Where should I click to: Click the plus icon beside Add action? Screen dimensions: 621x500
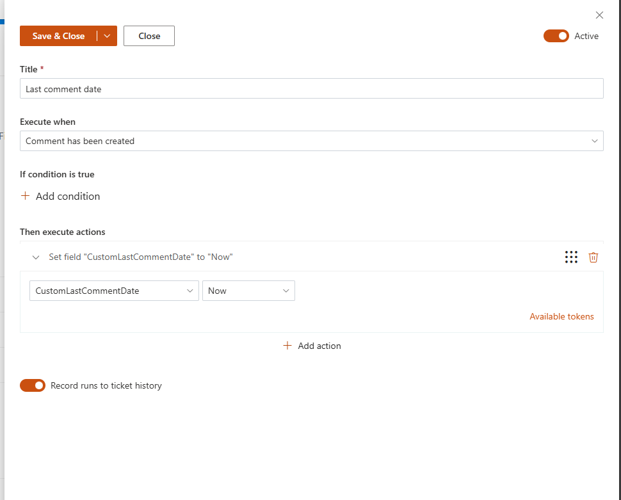pos(287,346)
